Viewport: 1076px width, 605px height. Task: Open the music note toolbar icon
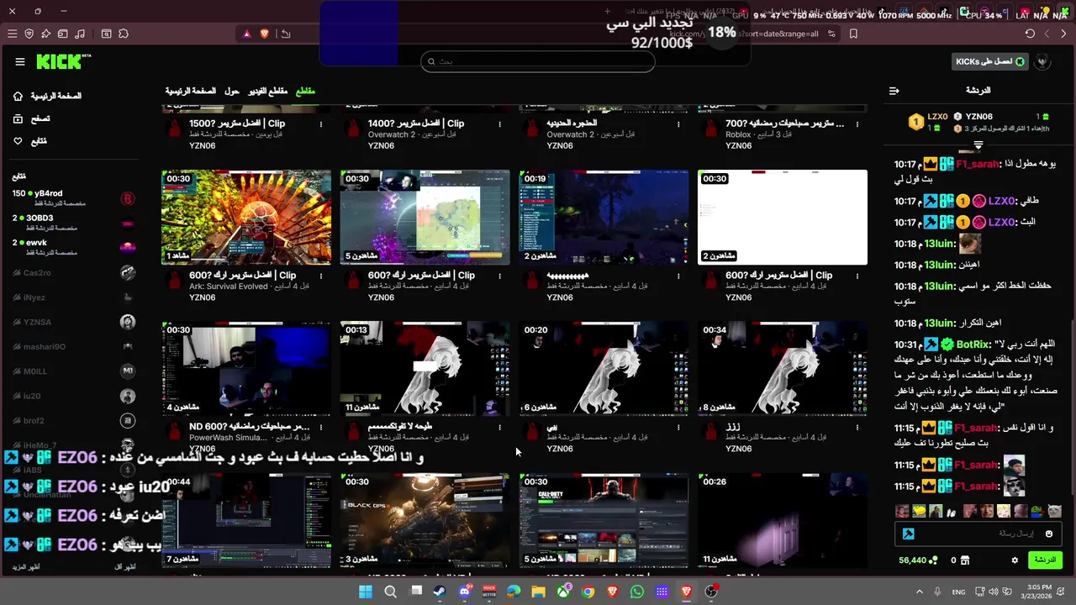tap(80, 34)
